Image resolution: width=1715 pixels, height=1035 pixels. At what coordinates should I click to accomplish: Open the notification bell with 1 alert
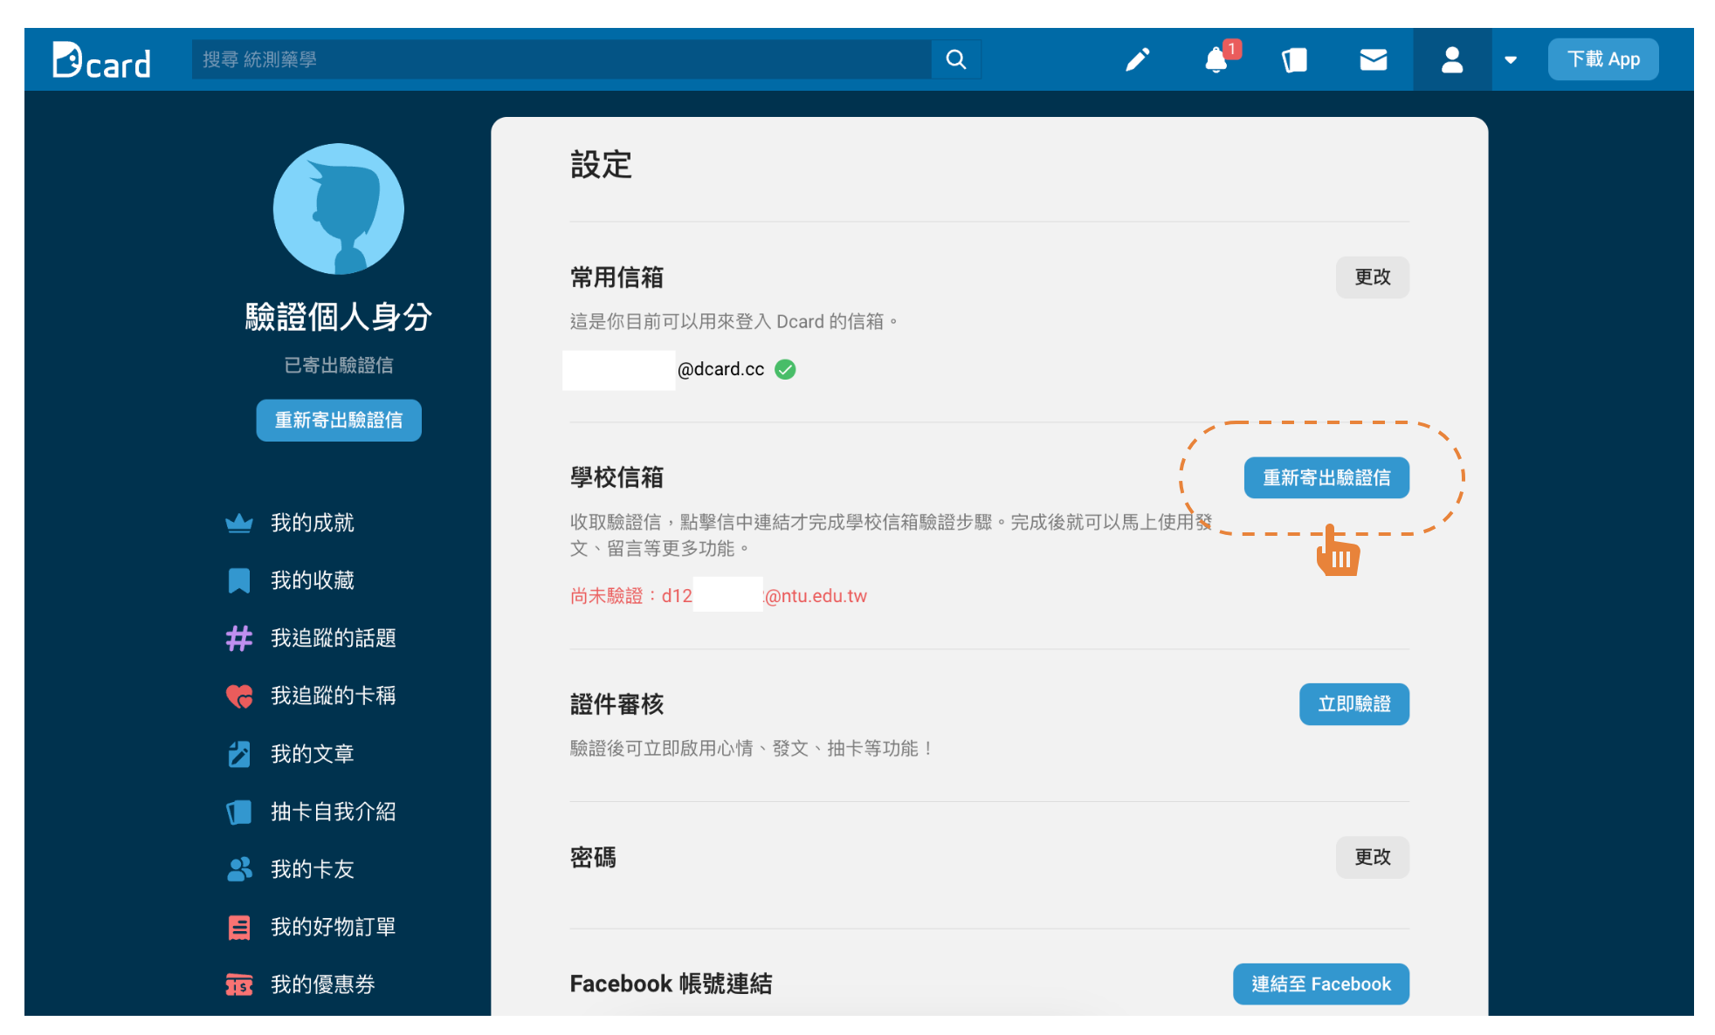click(1216, 59)
